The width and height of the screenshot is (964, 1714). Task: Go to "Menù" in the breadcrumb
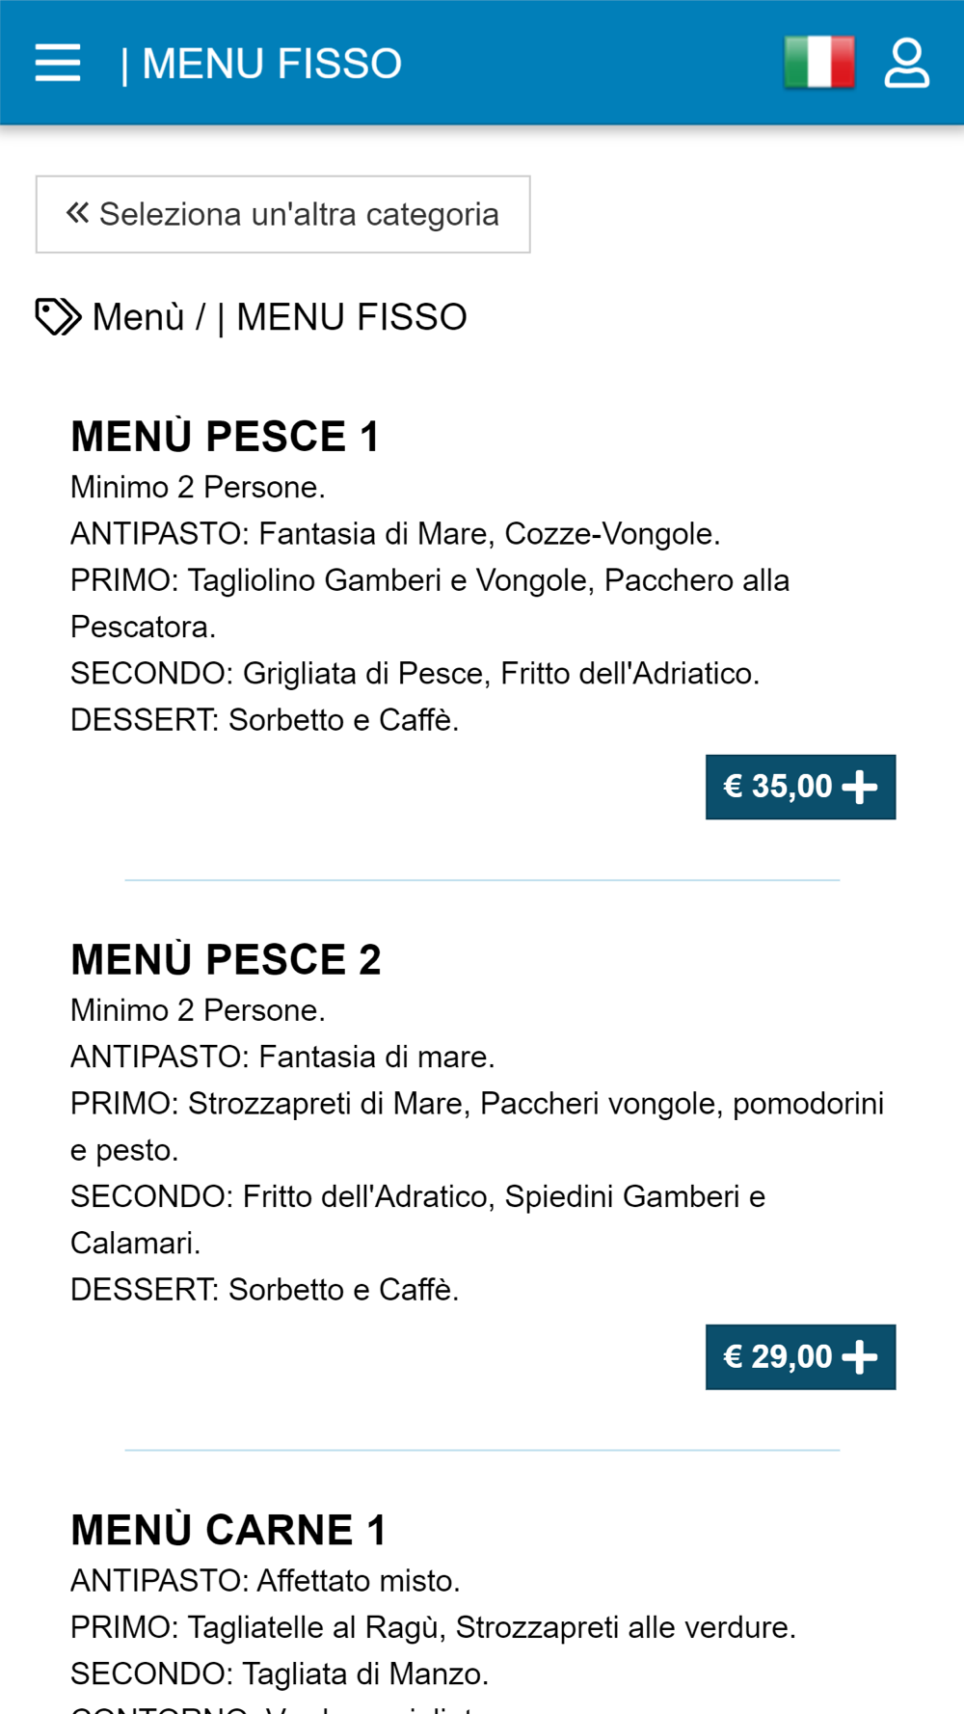coord(138,317)
